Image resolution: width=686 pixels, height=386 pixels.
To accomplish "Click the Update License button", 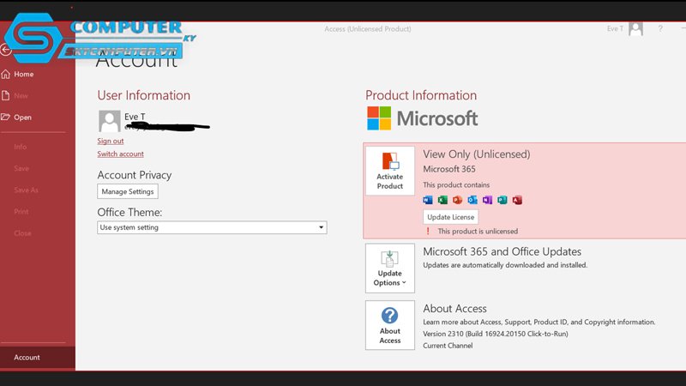I will [x=451, y=217].
